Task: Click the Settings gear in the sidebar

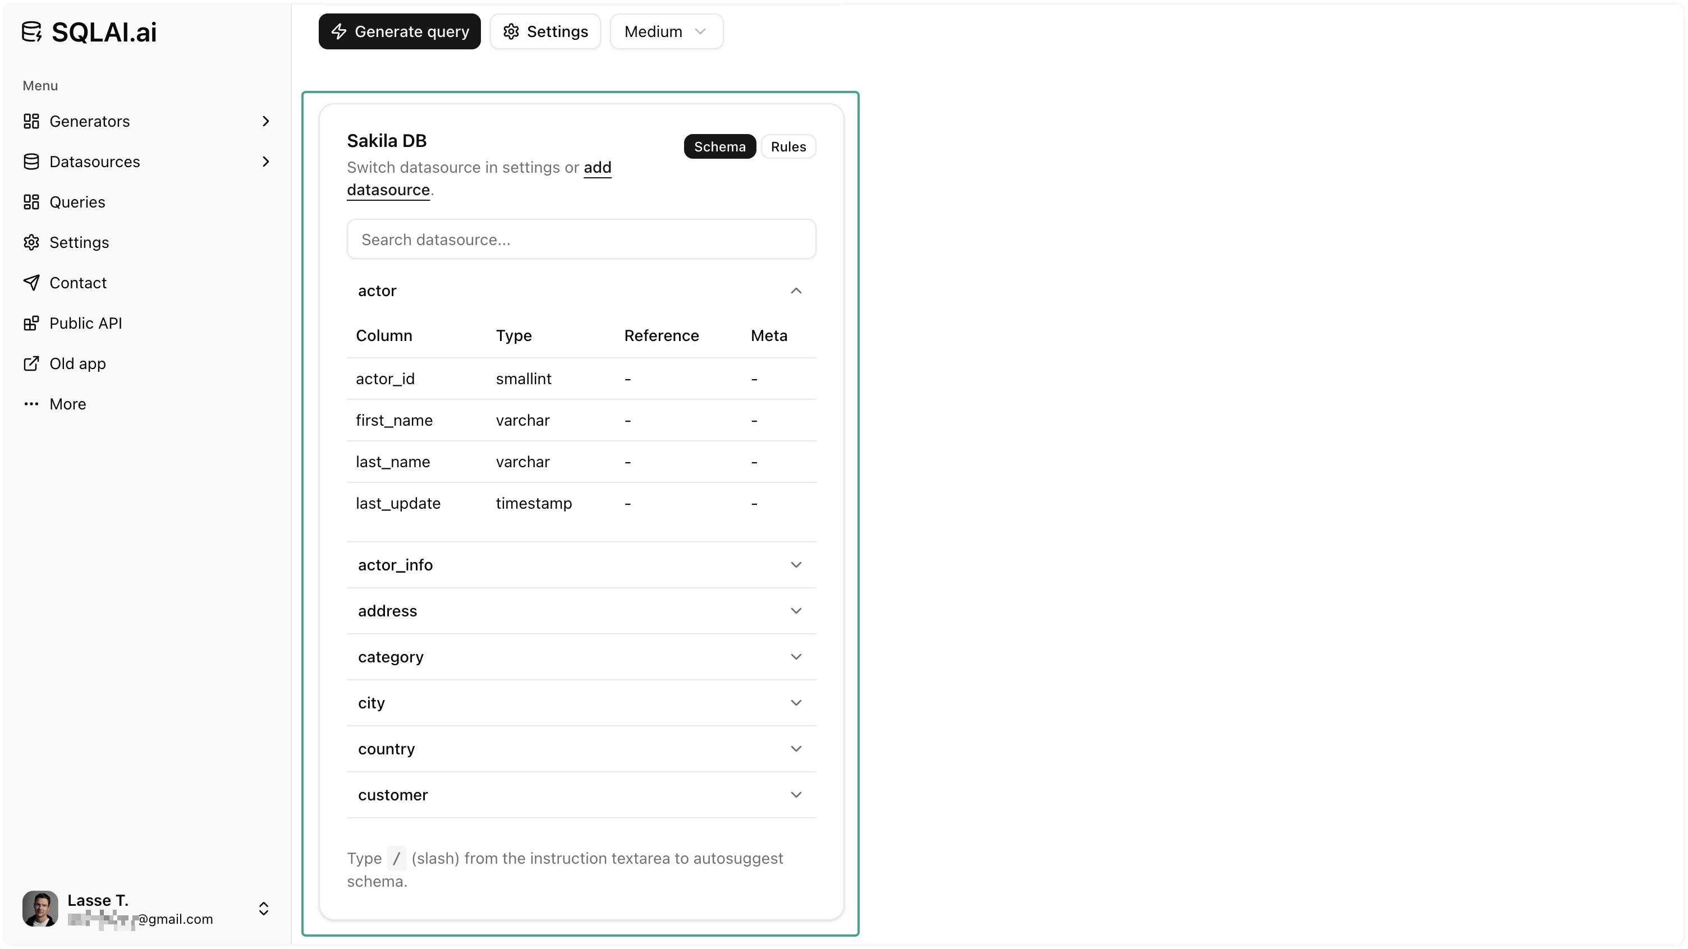Action: (32, 242)
